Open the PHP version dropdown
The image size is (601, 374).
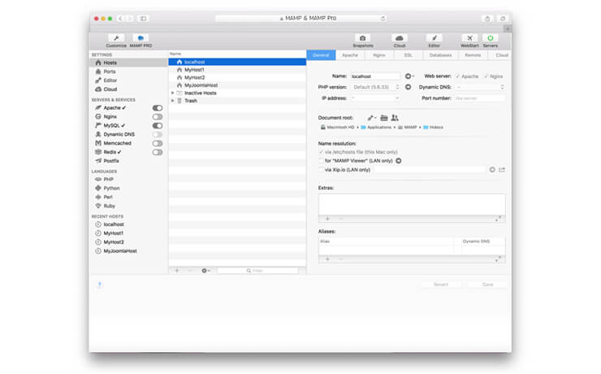tap(375, 87)
